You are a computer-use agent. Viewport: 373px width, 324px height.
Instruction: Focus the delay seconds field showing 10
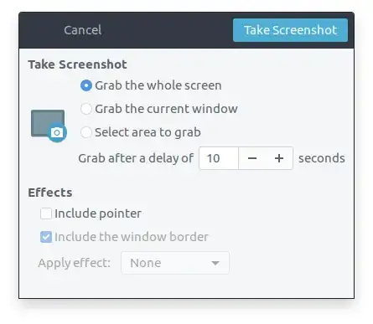[x=219, y=158]
